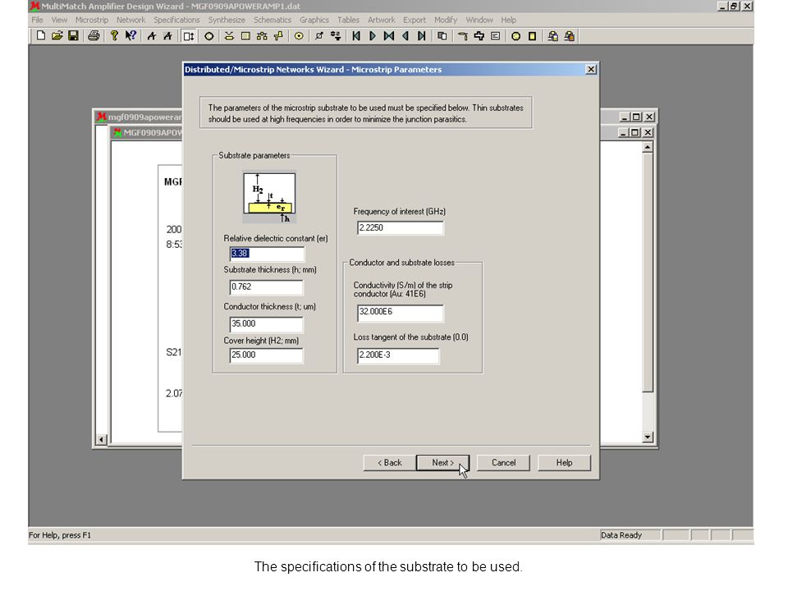Click the hammer-shaped toolbar icon
Viewport: 788px width, 591px height.
pyautogui.click(x=463, y=36)
